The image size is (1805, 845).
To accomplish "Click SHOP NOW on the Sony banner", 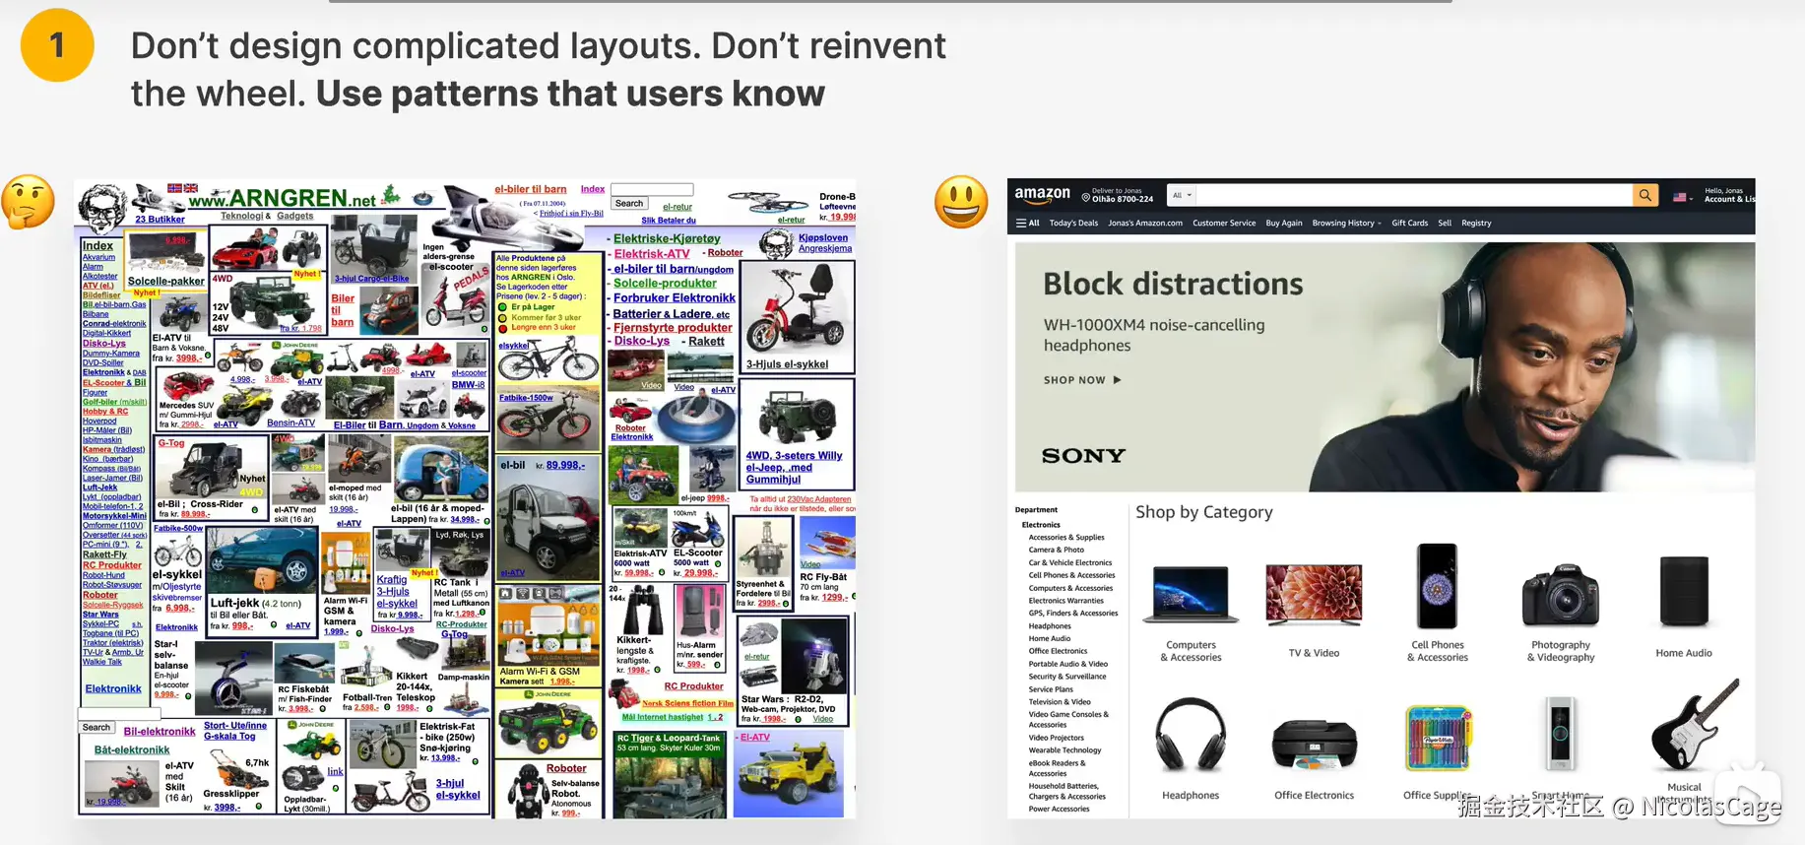I will point(1082,380).
